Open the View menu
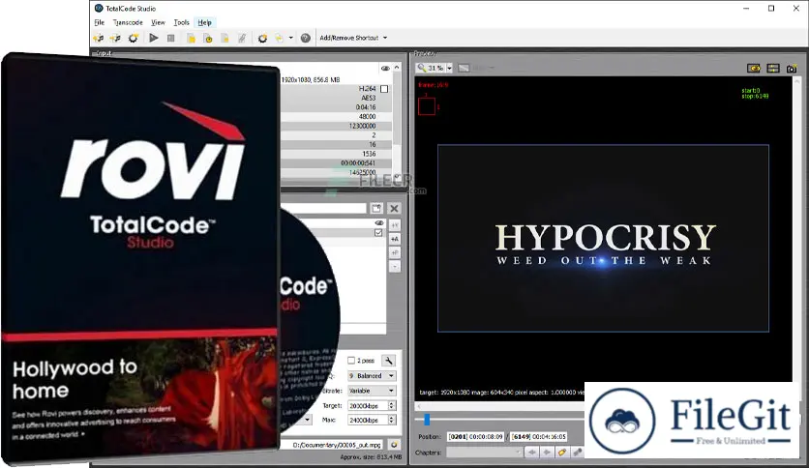 coord(158,22)
